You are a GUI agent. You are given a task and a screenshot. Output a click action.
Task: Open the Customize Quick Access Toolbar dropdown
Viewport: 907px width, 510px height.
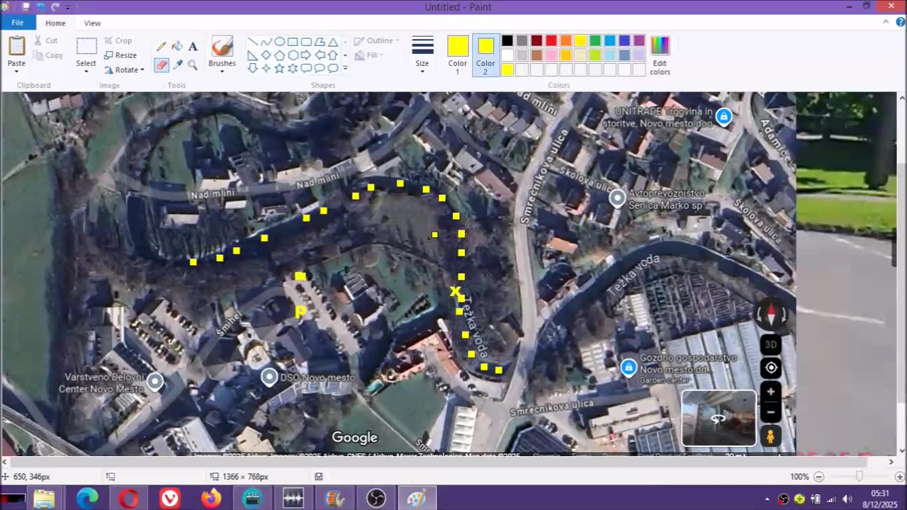(x=68, y=7)
